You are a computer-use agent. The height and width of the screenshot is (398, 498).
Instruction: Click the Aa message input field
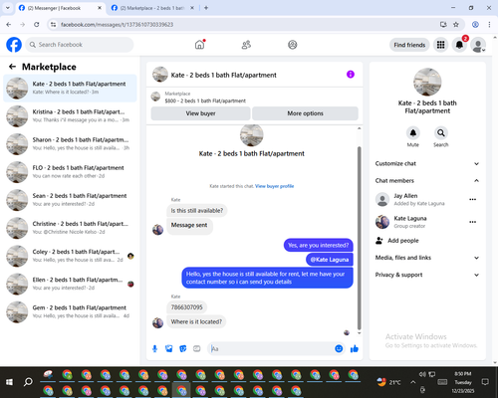coord(271,348)
